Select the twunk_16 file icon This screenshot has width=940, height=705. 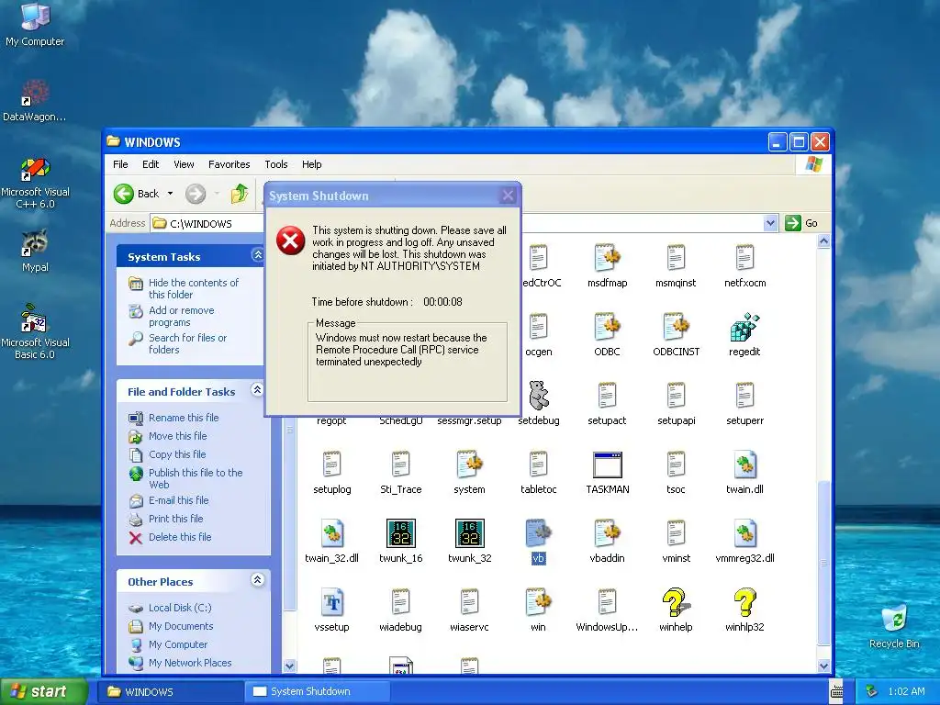pyautogui.click(x=400, y=533)
